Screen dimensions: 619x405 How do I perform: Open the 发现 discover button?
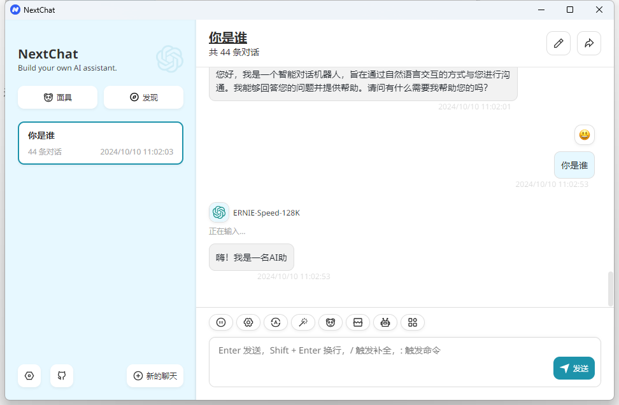click(144, 97)
